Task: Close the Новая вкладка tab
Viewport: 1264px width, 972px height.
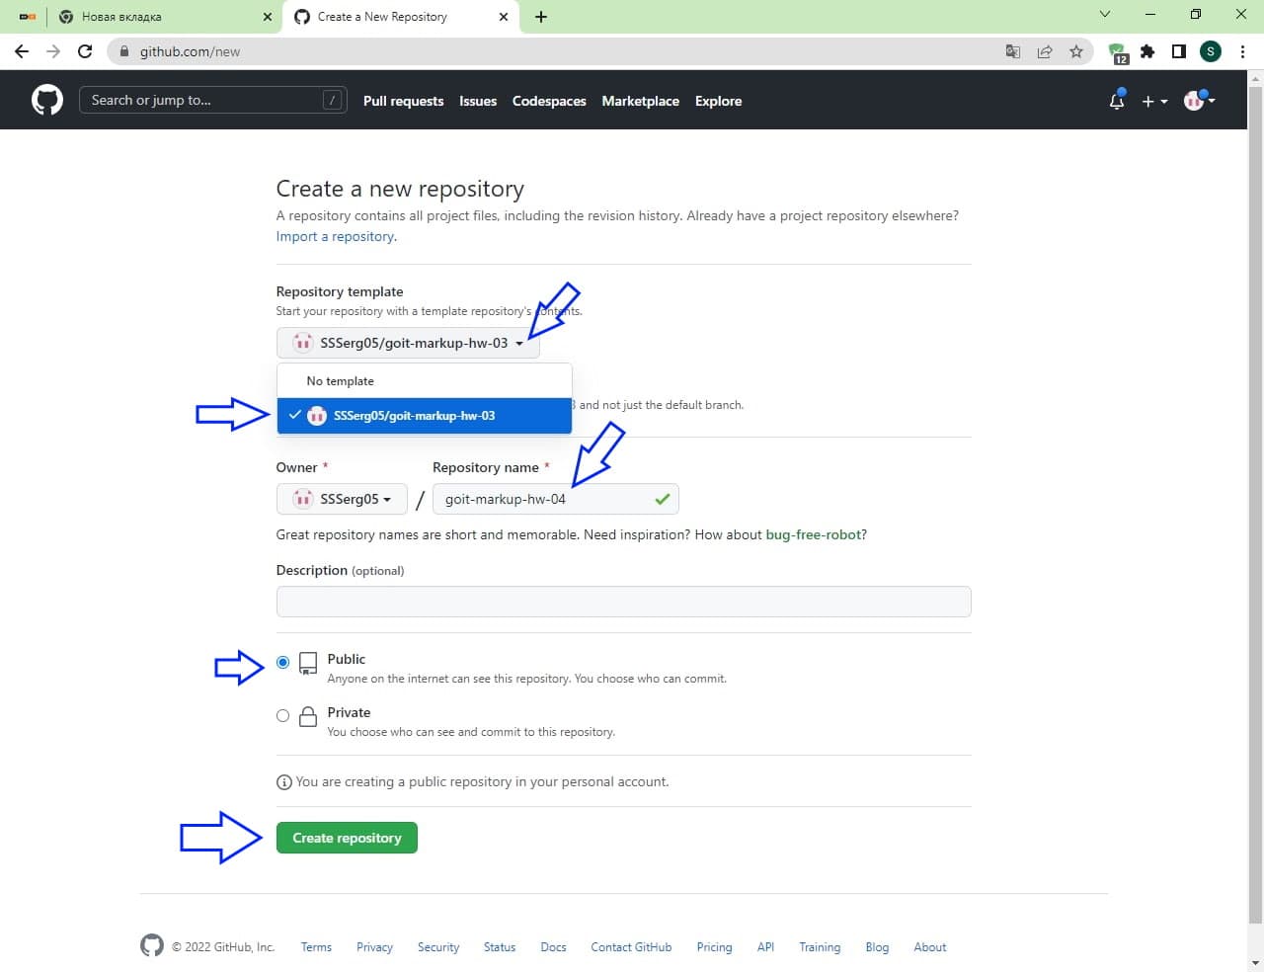Action: tap(268, 17)
